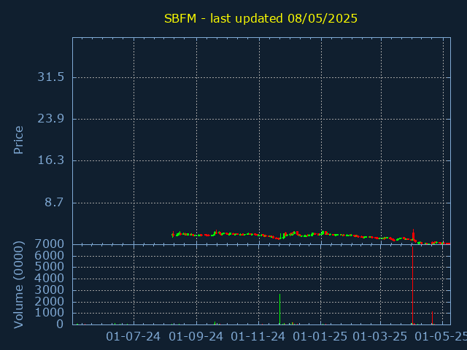
Task: Click the Volume (0000) axis title
Action: click(18, 285)
